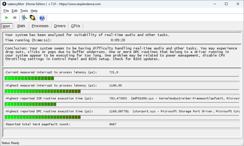This screenshot has width=244, height=146.
Task: Click the current latency value 721,0
Action: pos(114,72)
